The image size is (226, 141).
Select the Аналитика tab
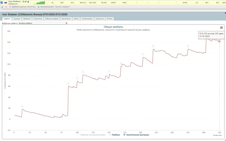[99, 19]
